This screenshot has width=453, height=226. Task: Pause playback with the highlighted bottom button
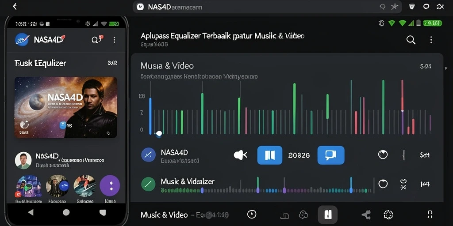[328, 215]
